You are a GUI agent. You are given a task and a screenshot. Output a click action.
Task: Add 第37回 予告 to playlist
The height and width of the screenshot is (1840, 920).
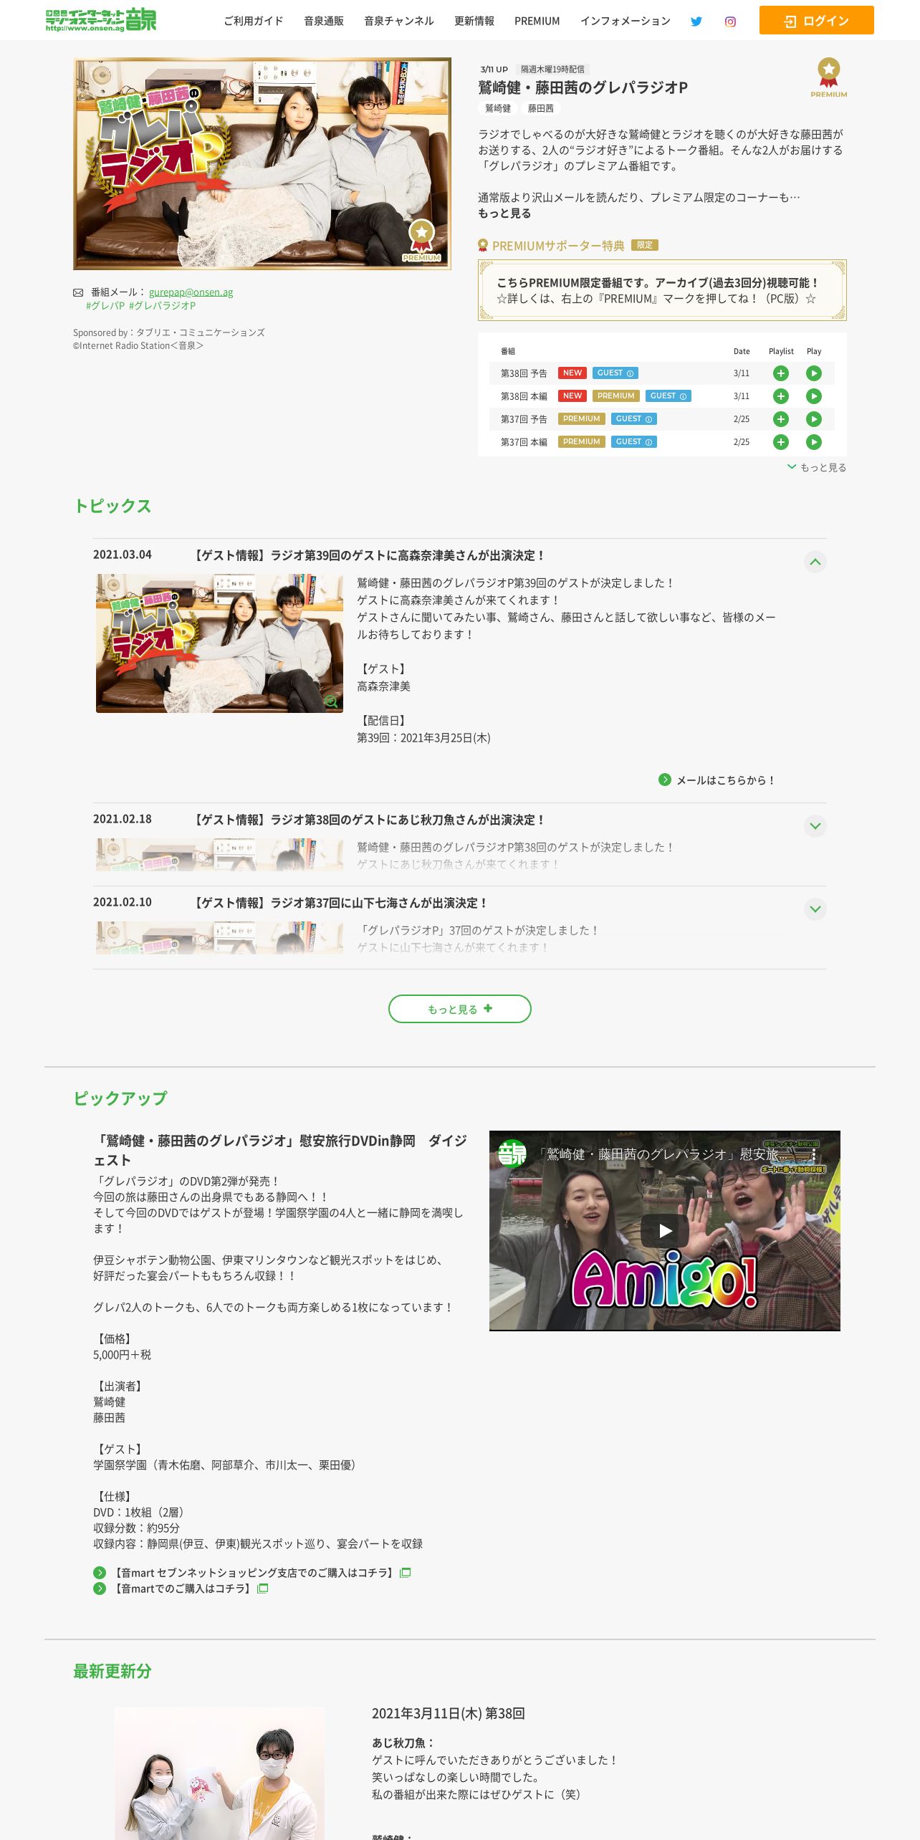tap(781, 419)
